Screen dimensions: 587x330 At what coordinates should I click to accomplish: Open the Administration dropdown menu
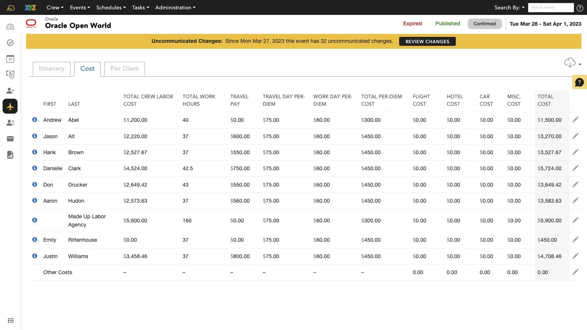pyautogui.click(x=175, y=7)
